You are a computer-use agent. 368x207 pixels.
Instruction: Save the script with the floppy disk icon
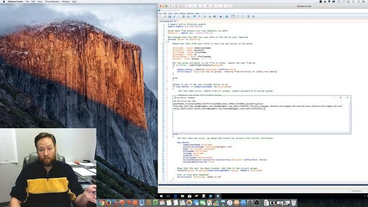pos(170,17)
